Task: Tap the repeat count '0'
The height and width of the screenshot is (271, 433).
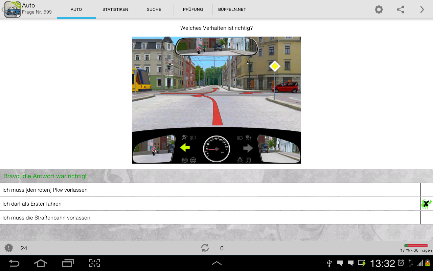Action: coord(222,248)
